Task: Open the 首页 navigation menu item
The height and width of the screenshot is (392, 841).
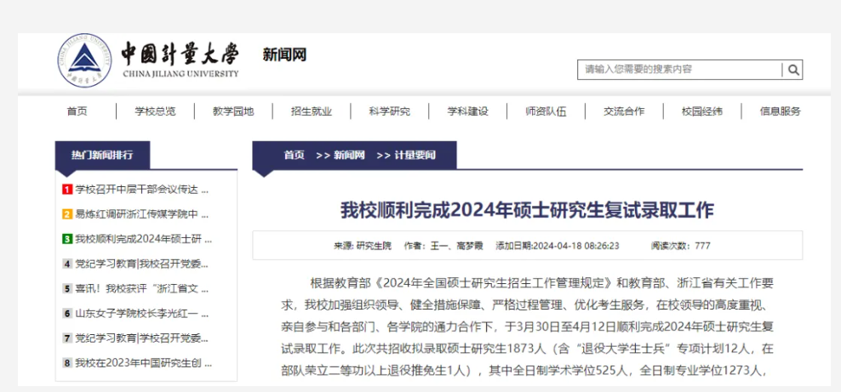Action: tap(77, 111)
